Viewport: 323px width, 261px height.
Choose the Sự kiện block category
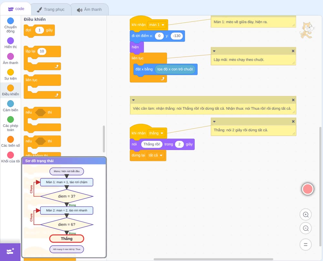10,74
